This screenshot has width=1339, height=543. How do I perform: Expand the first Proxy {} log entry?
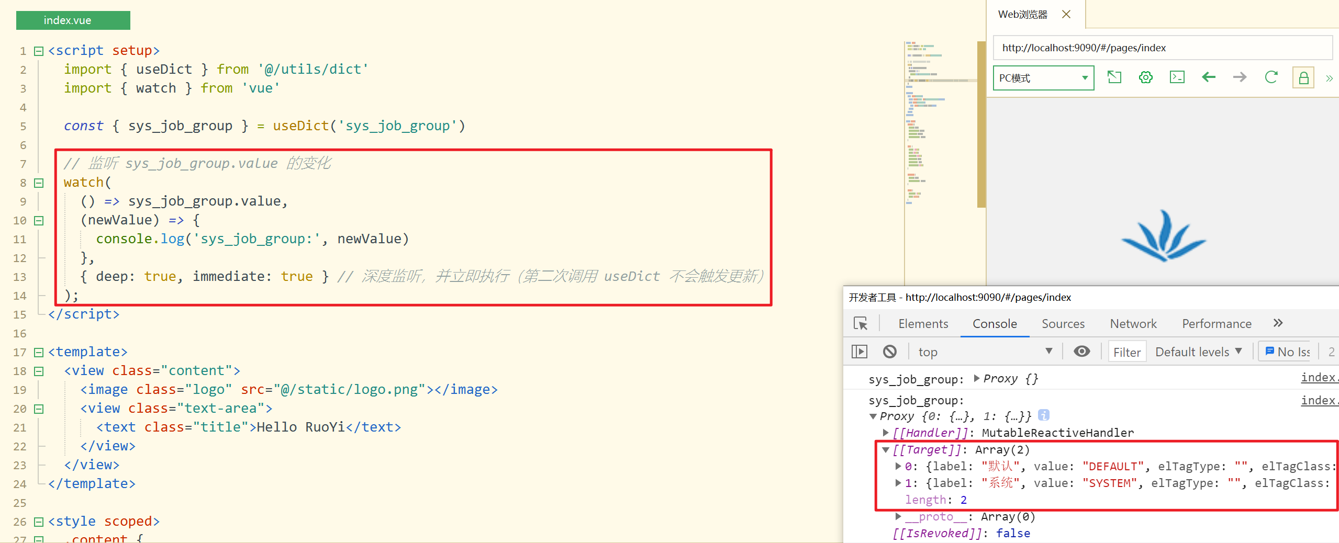point(977,378)
